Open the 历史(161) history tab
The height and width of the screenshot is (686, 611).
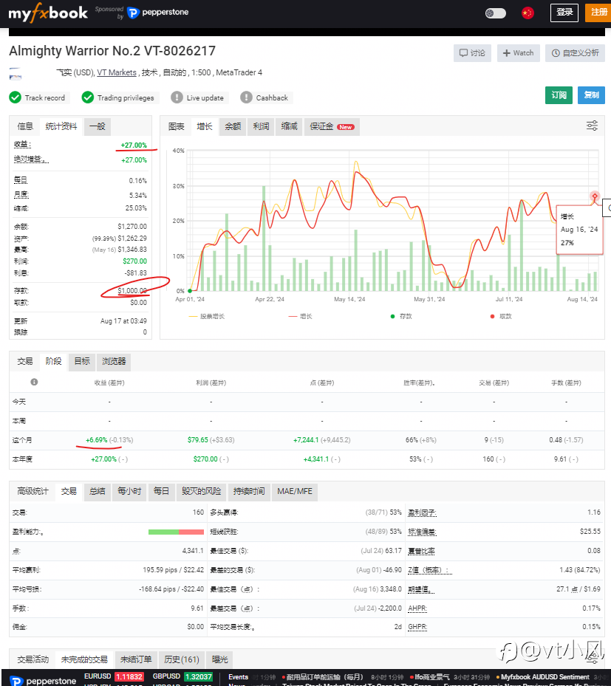pos(182,659)
